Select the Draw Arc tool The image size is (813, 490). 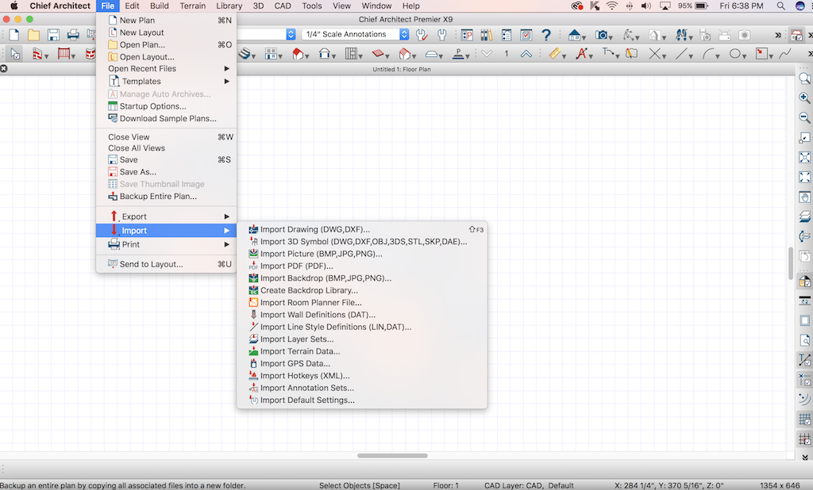click(710, 53)
